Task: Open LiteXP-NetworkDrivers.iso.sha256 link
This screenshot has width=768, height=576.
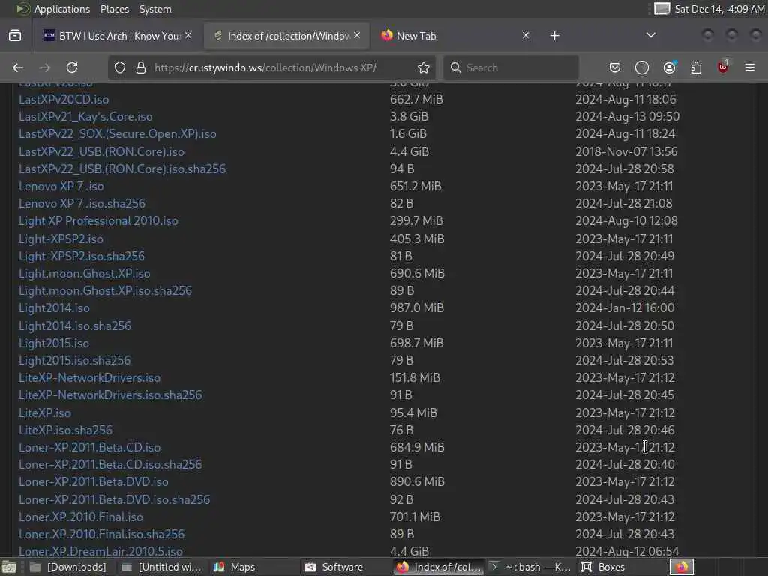Action: pyautogui.click(x=110, y=394)
